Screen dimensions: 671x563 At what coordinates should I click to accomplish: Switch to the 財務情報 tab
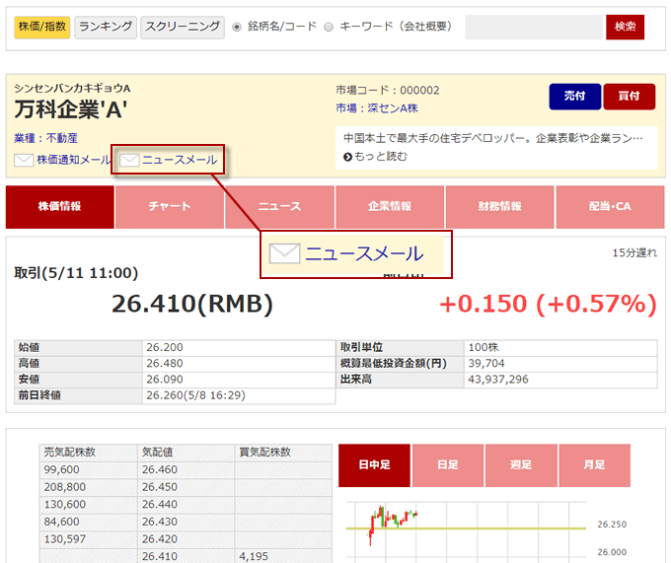[x=499, y=207]
